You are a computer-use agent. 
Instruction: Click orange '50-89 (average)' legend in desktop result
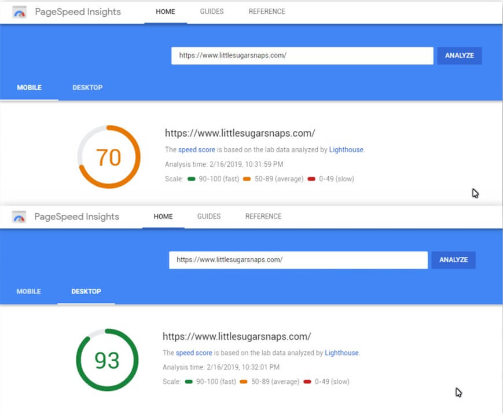pos(270,382)
